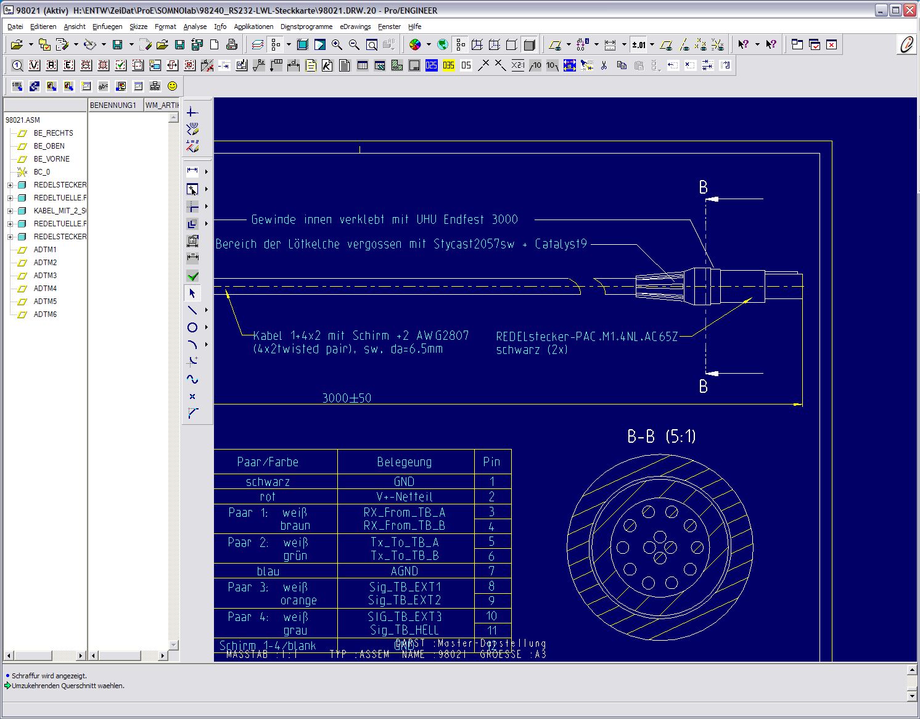Select ADTM3 in the model tree
Viewport: 920px width, 719px height.
coord(45,276)
